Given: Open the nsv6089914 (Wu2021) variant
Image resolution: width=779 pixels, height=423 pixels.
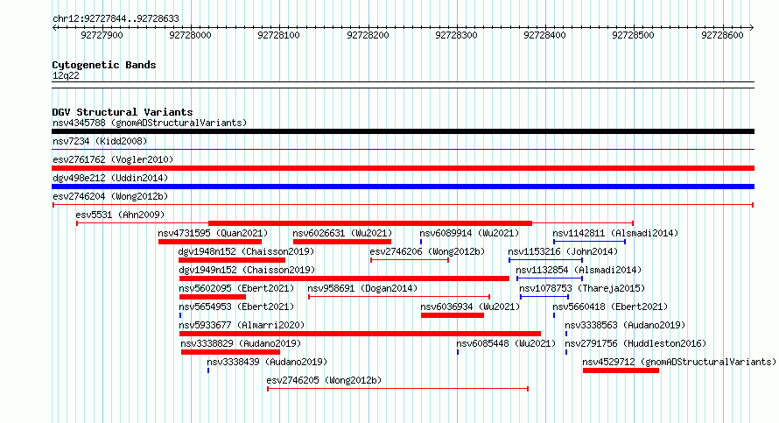Looking at the screenshot, I should pos(469,233).
